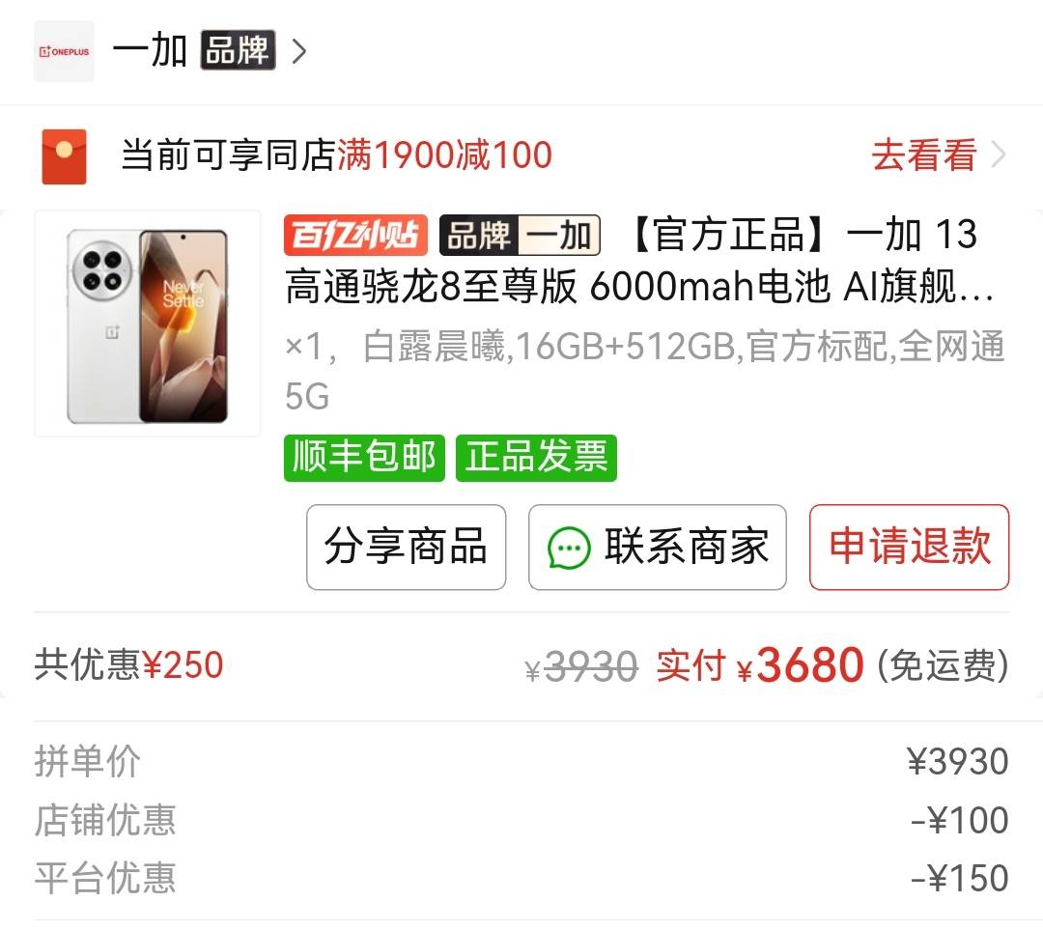Expand the arrow next to 去看看
The height and width of the screenshot is (930, 1043).
[999, 155]
